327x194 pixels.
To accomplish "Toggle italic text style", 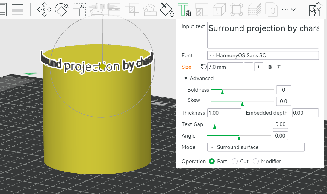I will pos(279,67).
